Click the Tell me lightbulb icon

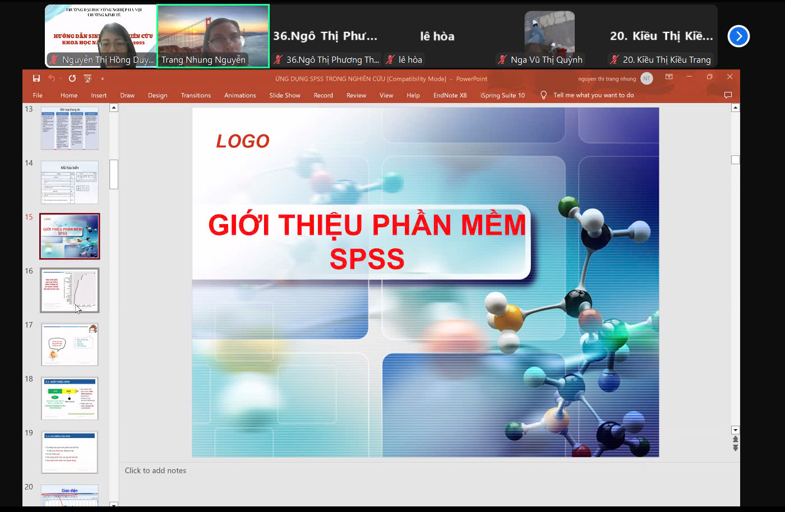click(543, 95)
